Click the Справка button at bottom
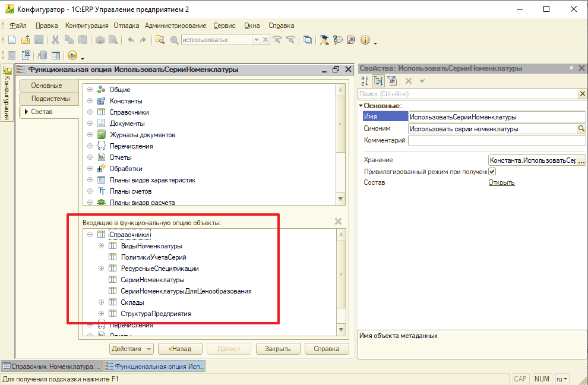The image size is (588, 385). coord(327,349)
